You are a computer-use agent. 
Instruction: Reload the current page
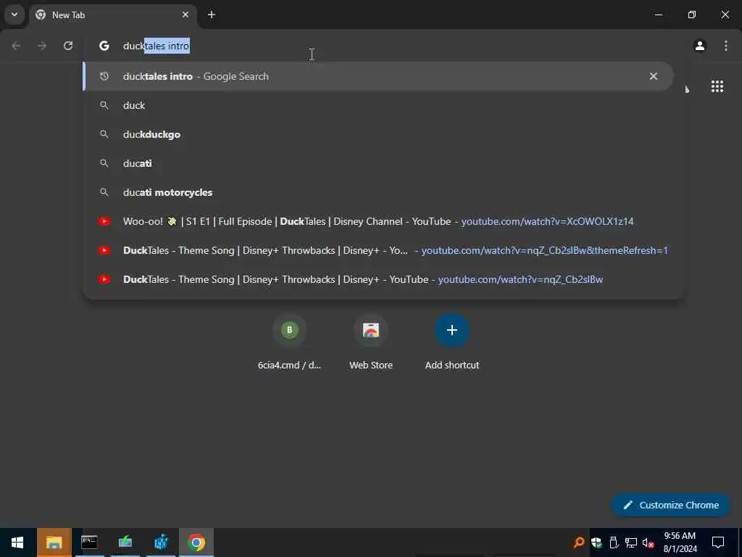click(x=68, y=46)
